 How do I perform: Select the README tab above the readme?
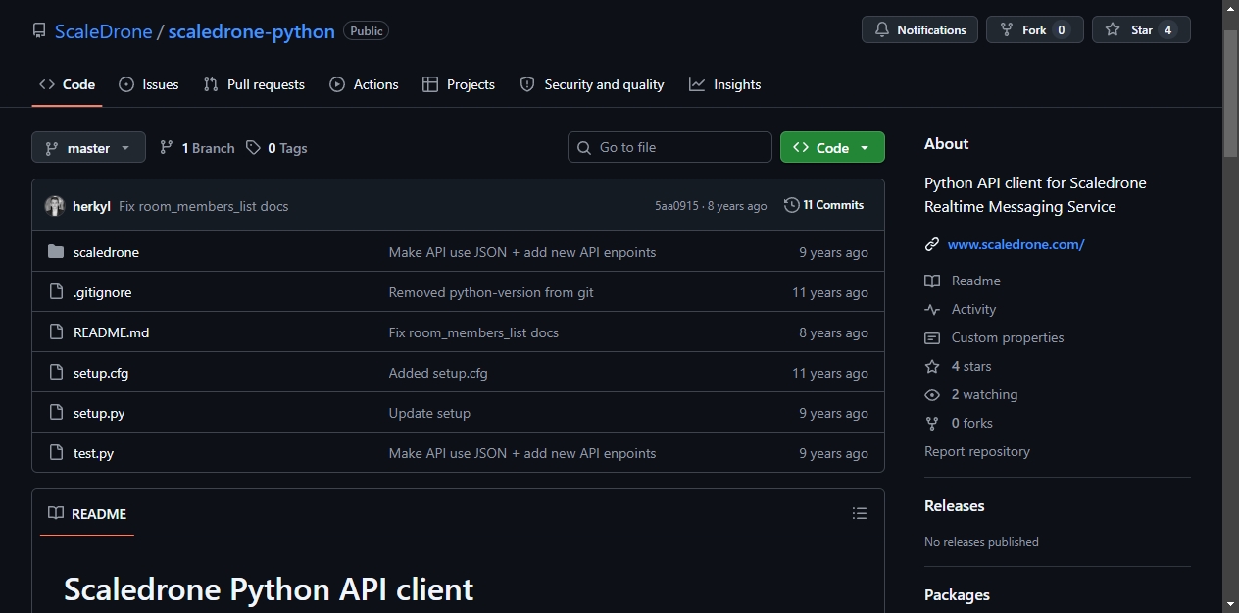pos(87,513)
